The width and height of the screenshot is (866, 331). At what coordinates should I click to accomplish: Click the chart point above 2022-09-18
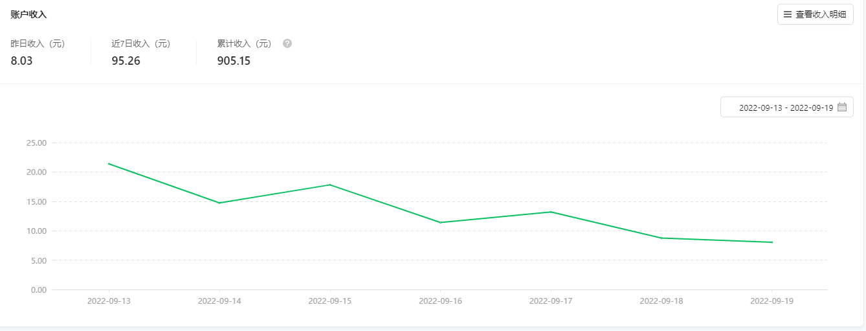[661, 238]
